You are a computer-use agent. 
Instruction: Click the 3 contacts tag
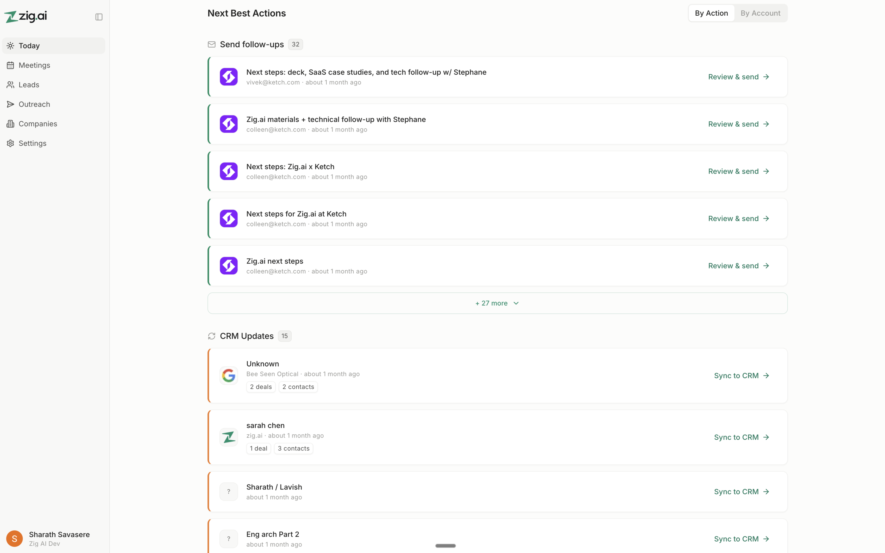(293, 449)
